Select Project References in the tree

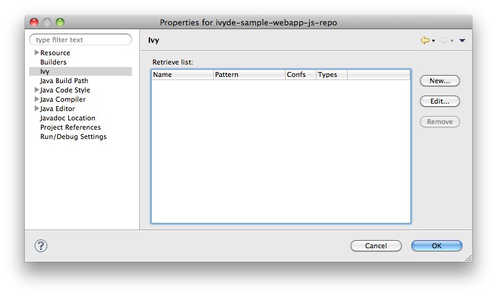[70, 127]
